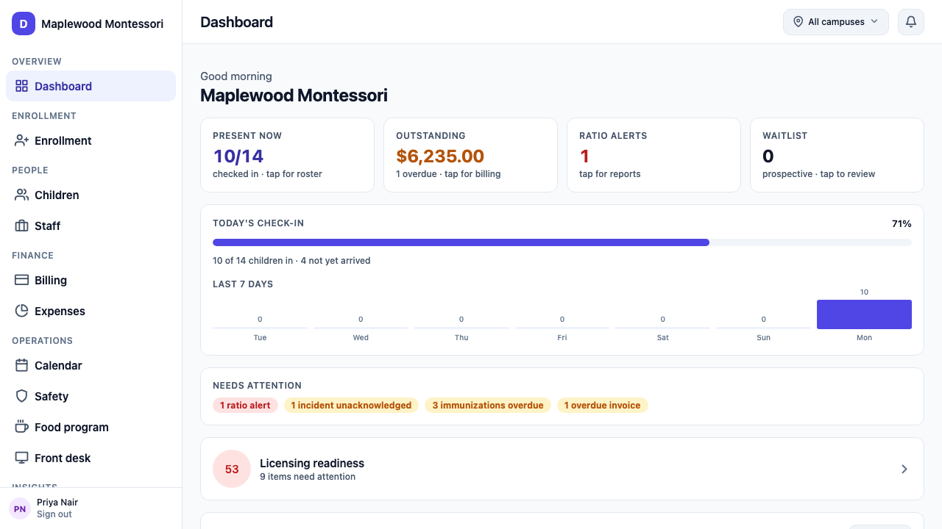Open the Safety menu item
This screenshot has height=529, width=942.
[x=91, y=396]
